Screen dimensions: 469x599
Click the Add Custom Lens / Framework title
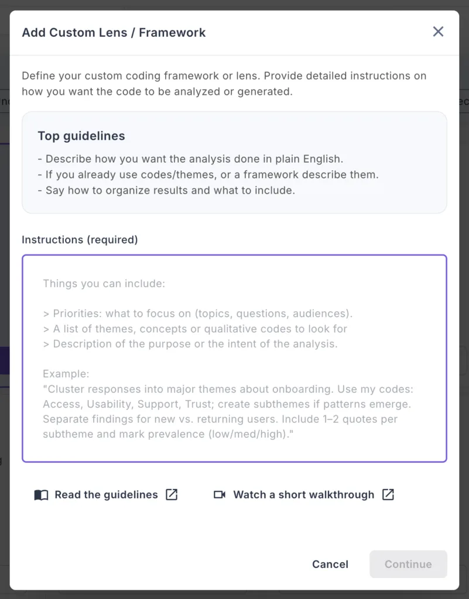click(x=114, y=33)
